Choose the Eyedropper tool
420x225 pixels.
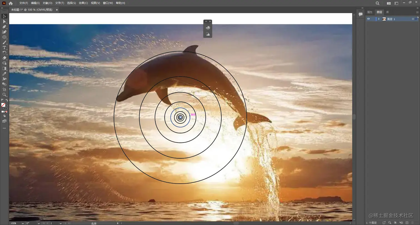[4, 74]
